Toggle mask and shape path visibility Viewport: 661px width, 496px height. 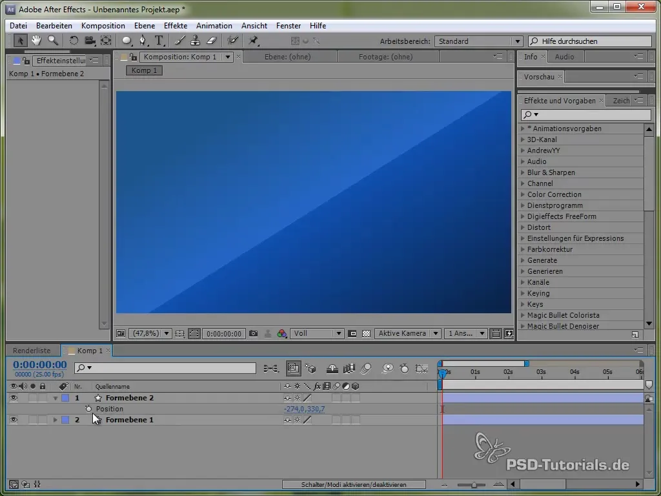[x=194, y=334]
